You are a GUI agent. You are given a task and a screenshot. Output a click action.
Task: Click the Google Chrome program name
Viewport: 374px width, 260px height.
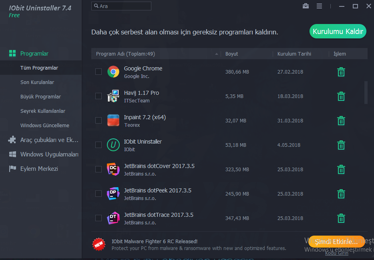coord(143,68)
